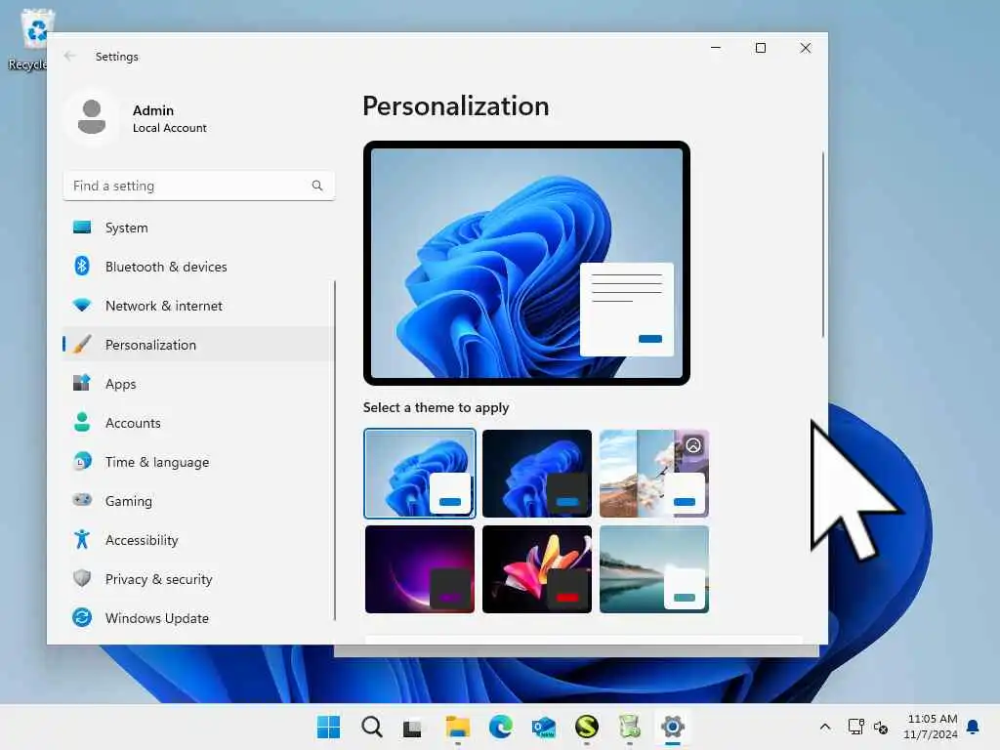
Task: Open Accessibility settings
Action: [198, 540]
